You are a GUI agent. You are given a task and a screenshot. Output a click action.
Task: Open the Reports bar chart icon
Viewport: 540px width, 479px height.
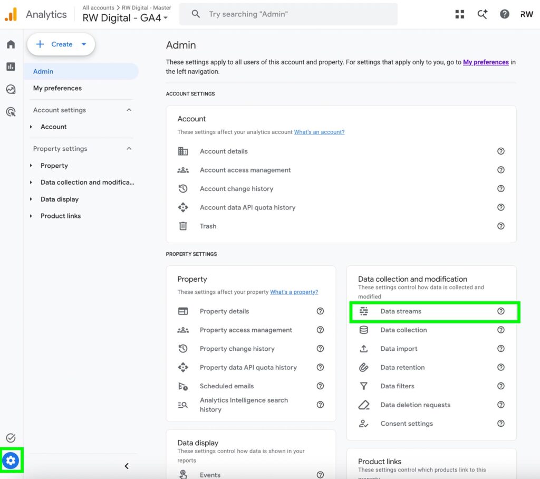click(x=11, y=66)
